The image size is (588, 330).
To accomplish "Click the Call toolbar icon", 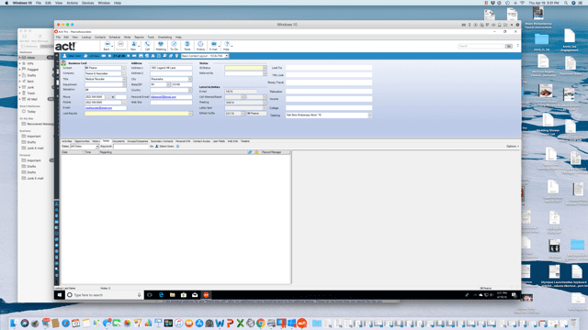I will (x=147, y=46).
